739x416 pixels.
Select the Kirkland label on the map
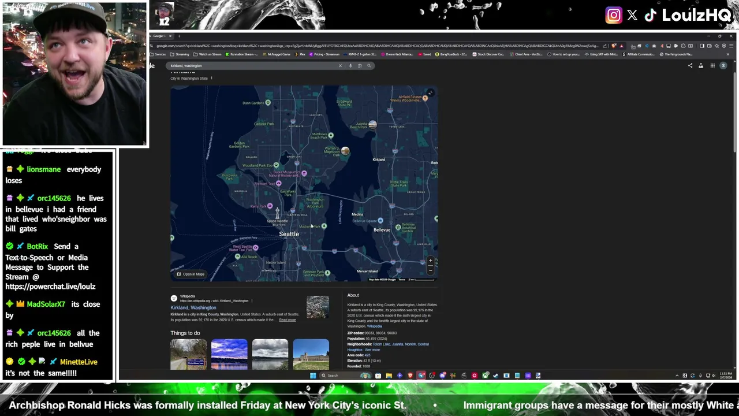[379, 159]
